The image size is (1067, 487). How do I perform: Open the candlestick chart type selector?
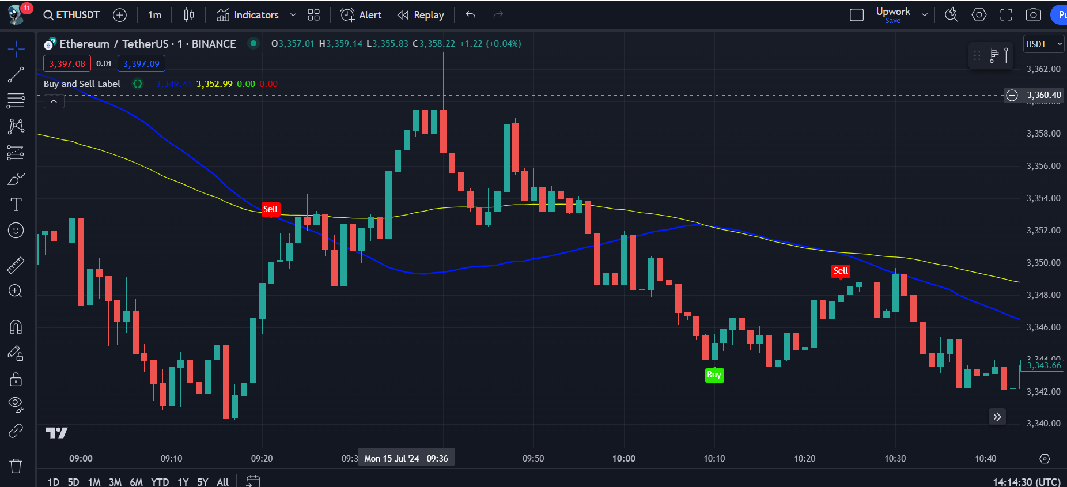click(188, 15)
